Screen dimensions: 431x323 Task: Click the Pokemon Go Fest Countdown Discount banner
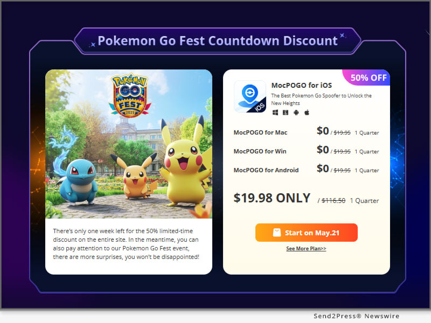pos(218,41)
